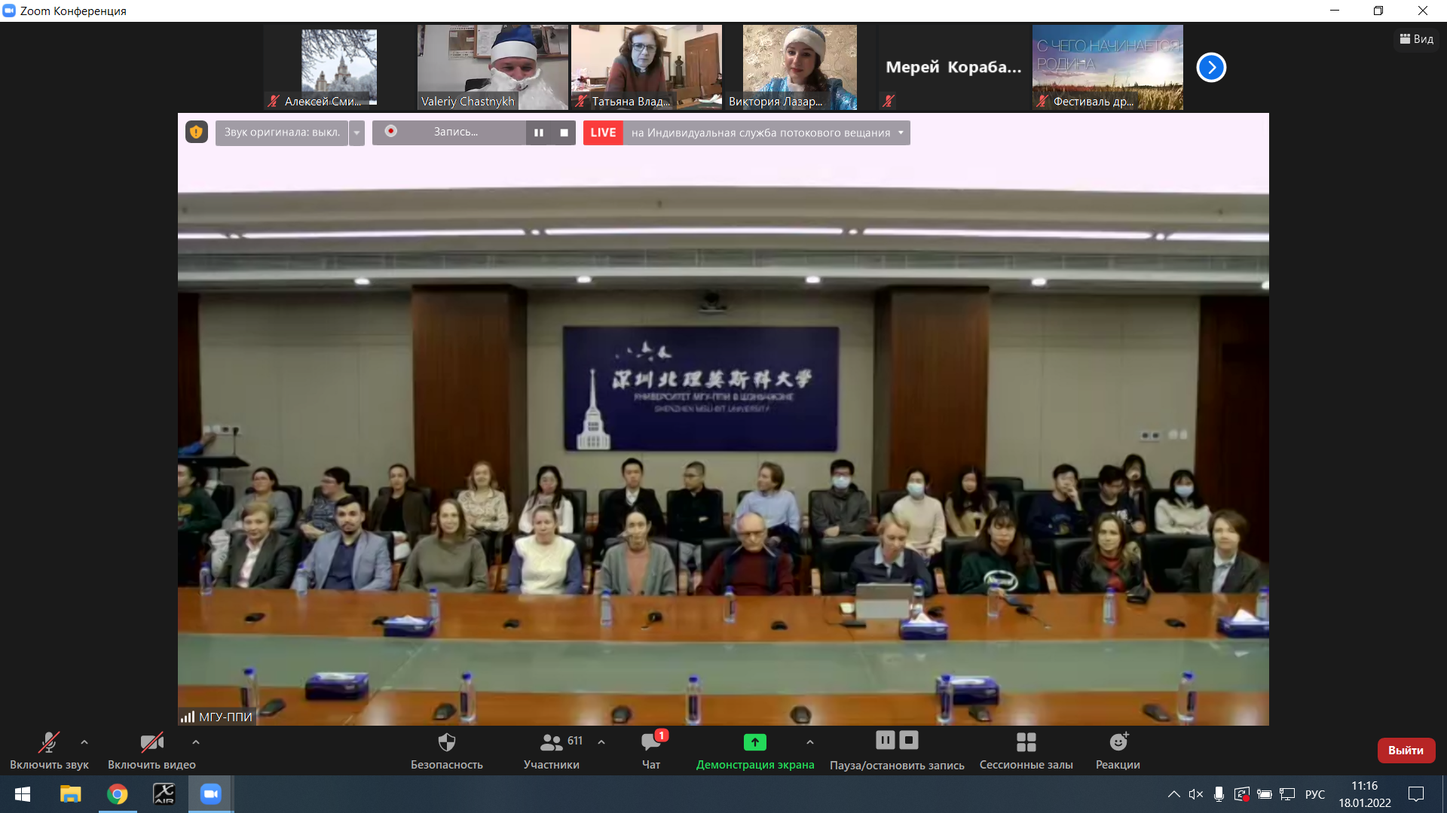This screenshot has height=813, width=1447.
Task: Open Windows notification center
Action: (1416, 794)
